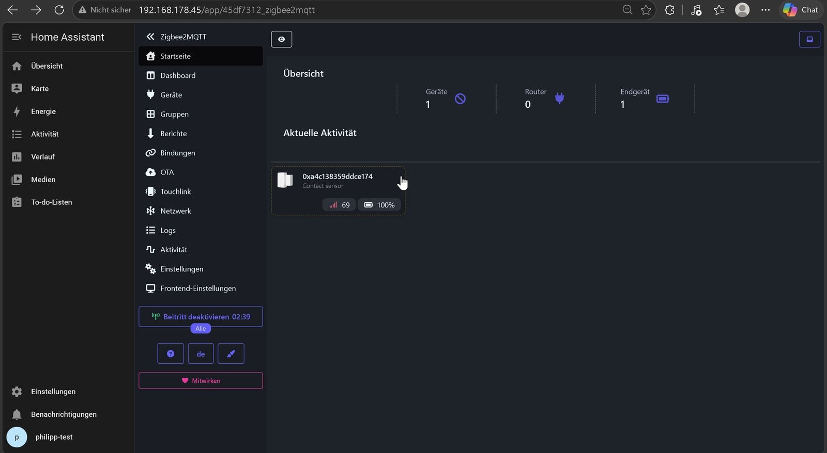Open Netzwerk map page

pos(201,211)
